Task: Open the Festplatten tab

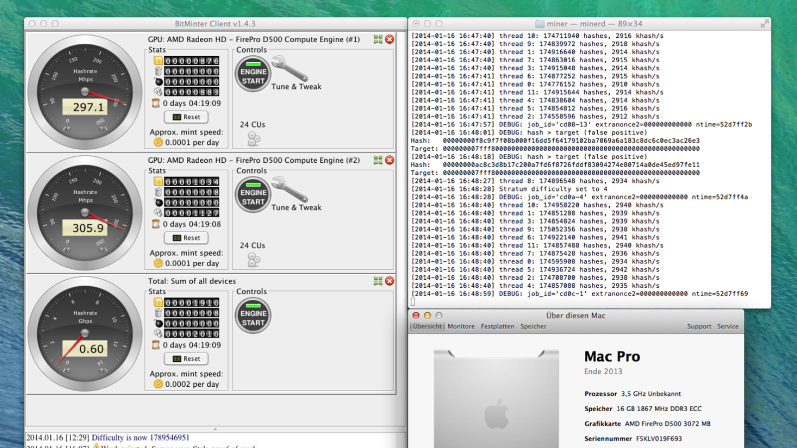Action: coord(498,327)
